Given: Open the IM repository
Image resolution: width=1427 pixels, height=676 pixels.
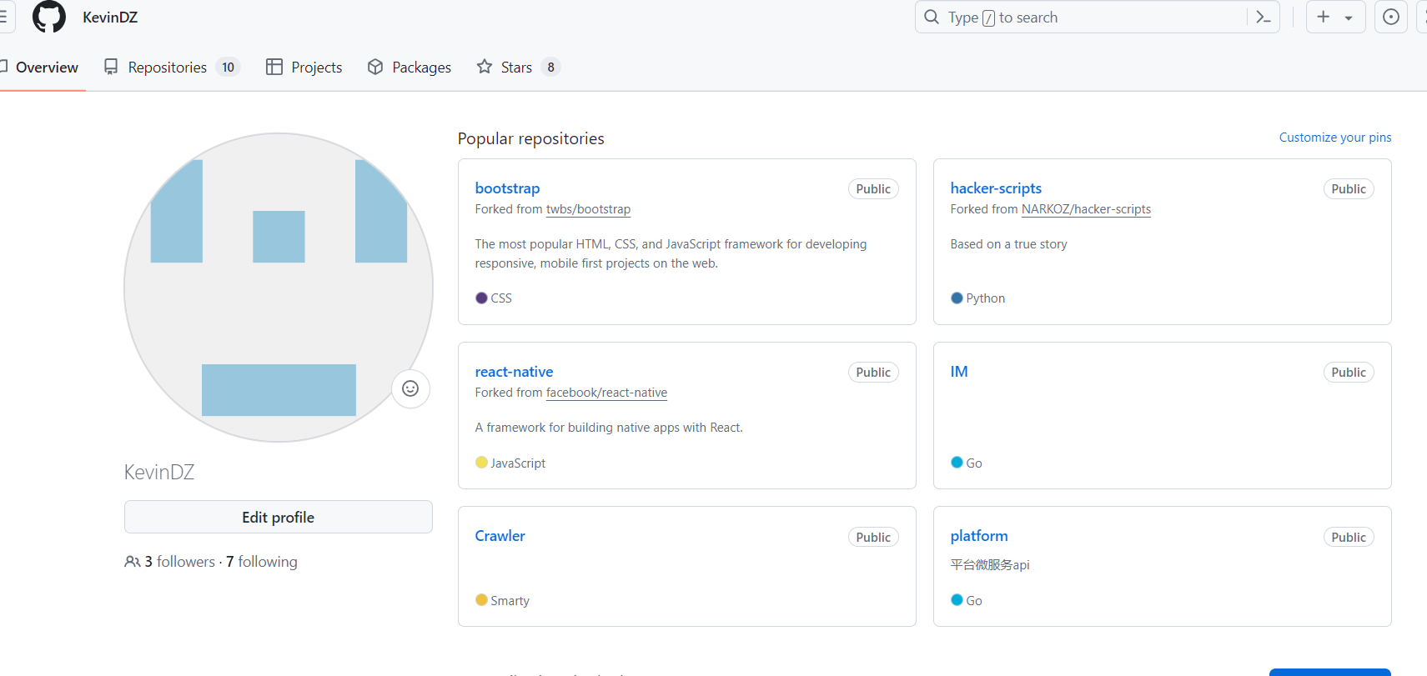Looking at the screenshot, I should click(x=959, y=372).
